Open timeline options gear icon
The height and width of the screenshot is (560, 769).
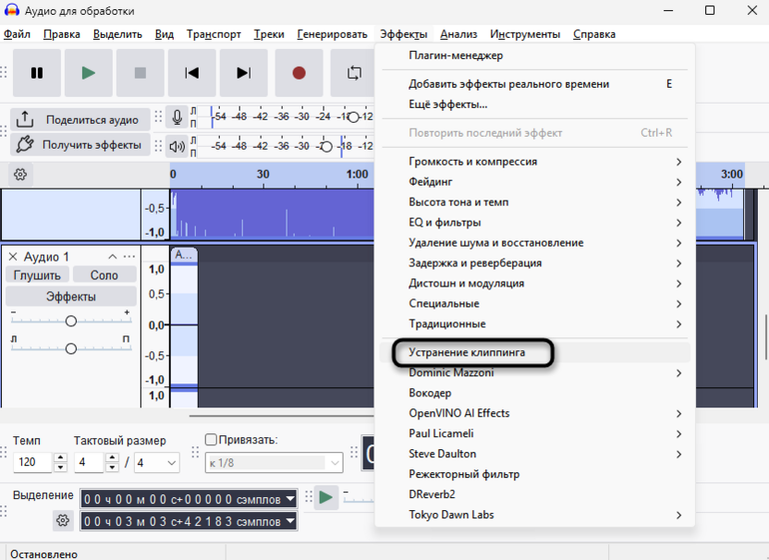[x=20, y=174]
